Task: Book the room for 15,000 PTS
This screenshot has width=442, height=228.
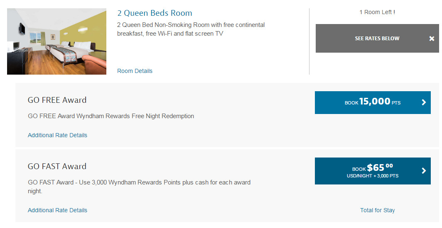Action: pyautogui.click(x=372, y=102)
